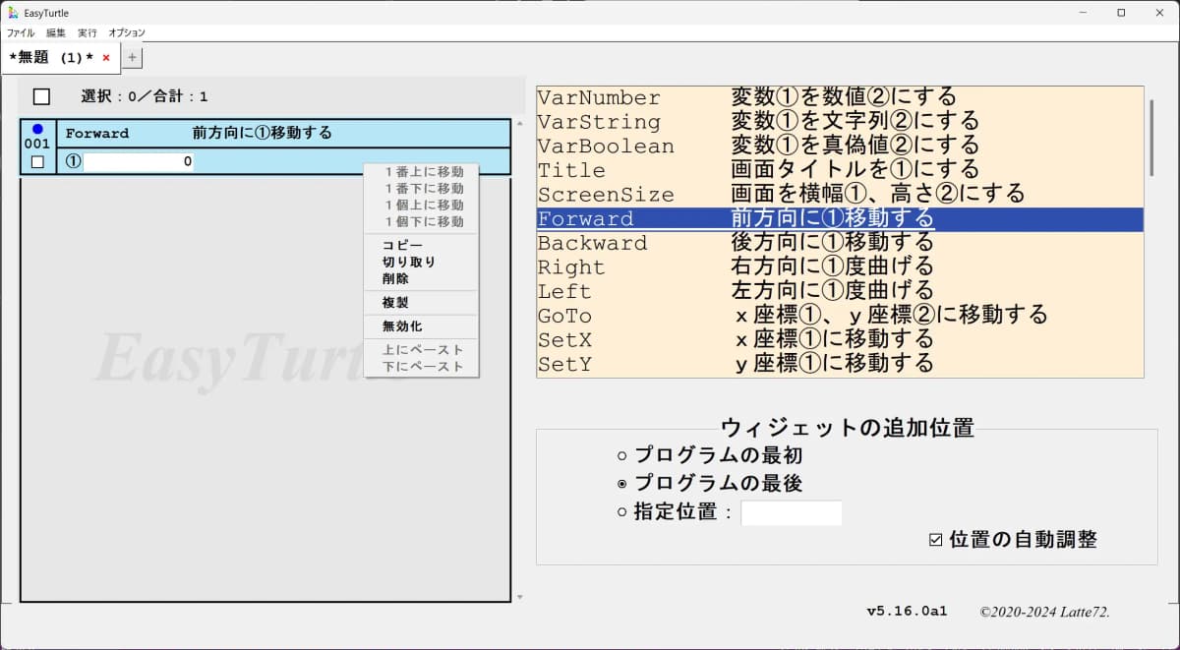The image size is (1180, 650).
Task: Click the Forward widget header bar
Action: coord(284,133)
